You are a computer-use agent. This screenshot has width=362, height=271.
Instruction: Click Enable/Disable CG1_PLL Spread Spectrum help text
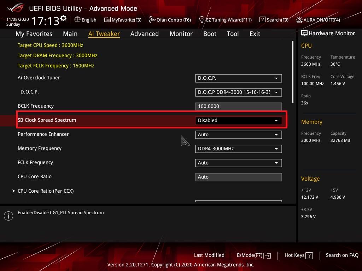pos(61,213)
